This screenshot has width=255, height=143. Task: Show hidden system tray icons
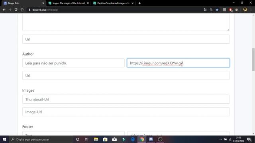click(x=221, y=139)
